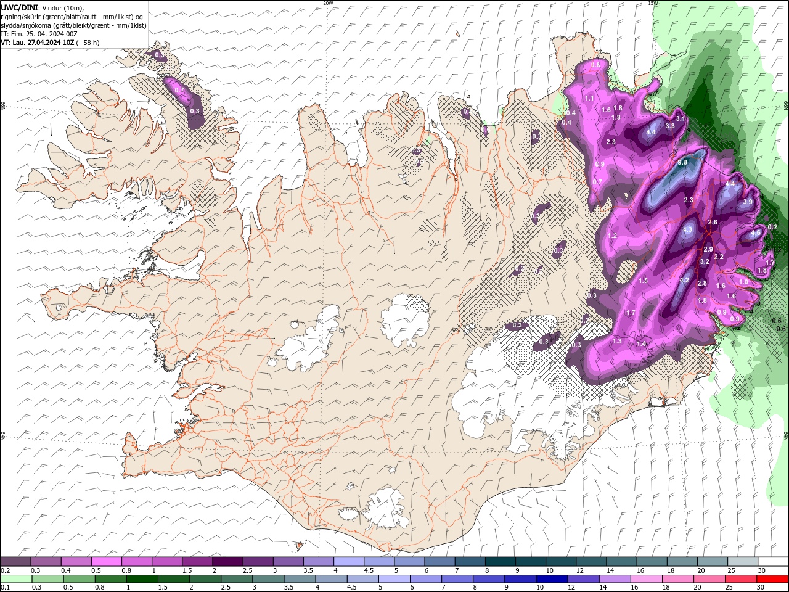Select 'VT: Lau. 27.04.2024 10Z (+58 h)' text
This screenshot has width=789, height=592.
50,43
